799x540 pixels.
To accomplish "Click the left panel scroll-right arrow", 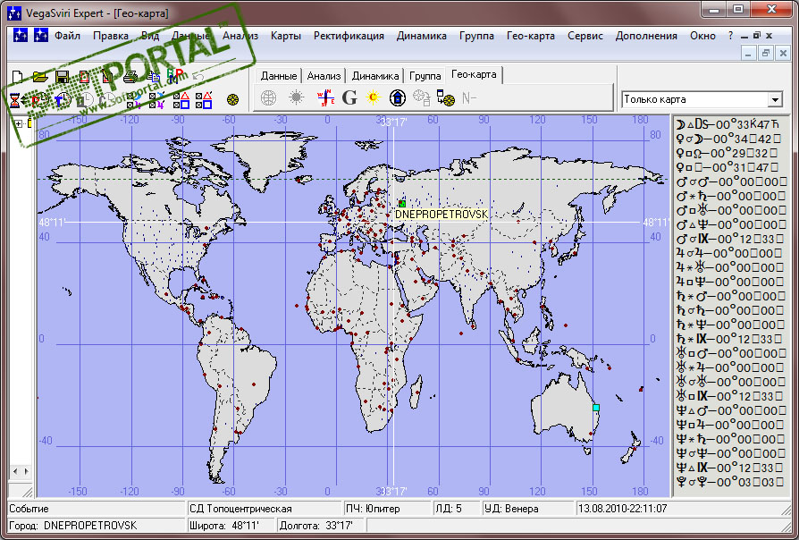I will [27, 471].
